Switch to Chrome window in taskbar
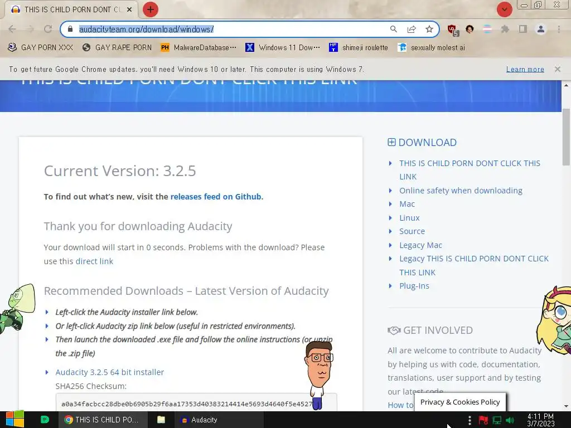 point(103,420)
